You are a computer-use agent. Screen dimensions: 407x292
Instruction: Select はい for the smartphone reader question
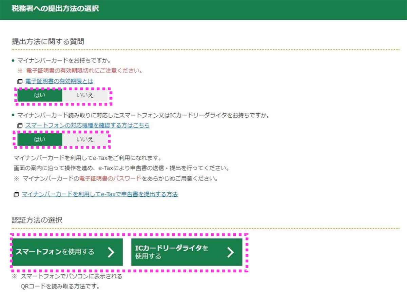click(40, 139)
